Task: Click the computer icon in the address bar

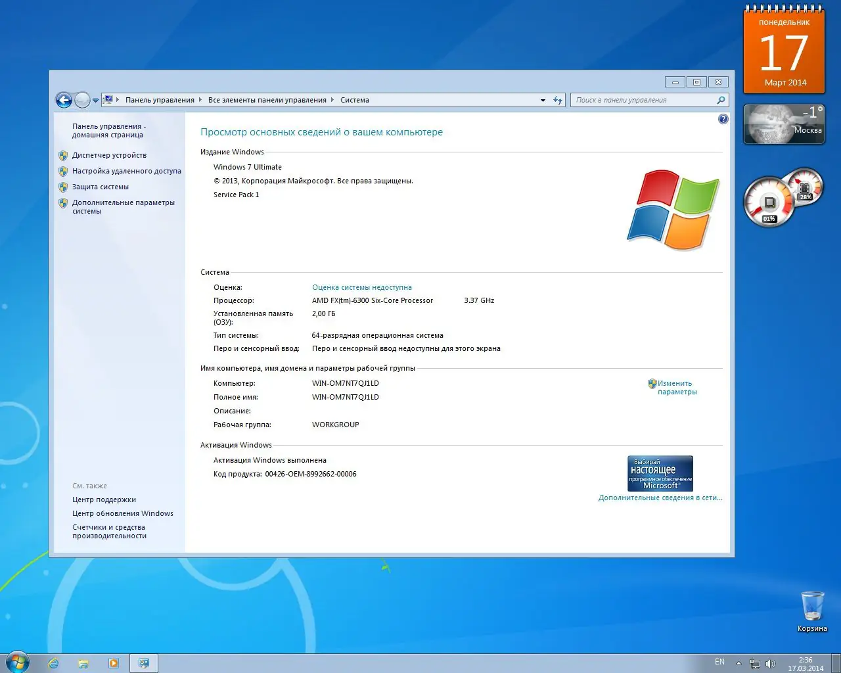Action: coord(108,100)
